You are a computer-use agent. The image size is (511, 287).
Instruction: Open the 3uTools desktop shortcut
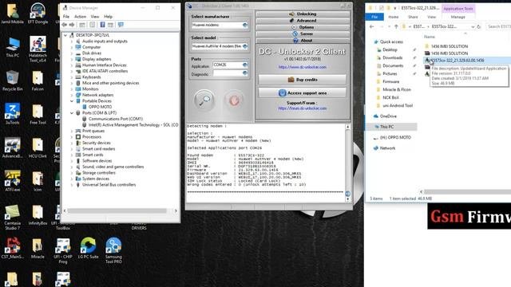point(13,114)
